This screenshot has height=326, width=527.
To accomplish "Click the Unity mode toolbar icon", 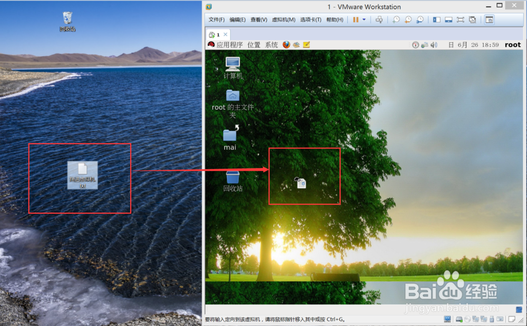I will tap(473, 19).
